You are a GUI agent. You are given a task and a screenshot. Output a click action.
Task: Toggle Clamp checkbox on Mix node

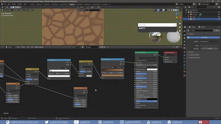click(80, 69)
